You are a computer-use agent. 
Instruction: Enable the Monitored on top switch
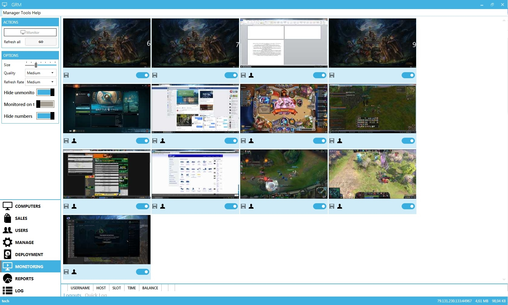coord(45,104)
